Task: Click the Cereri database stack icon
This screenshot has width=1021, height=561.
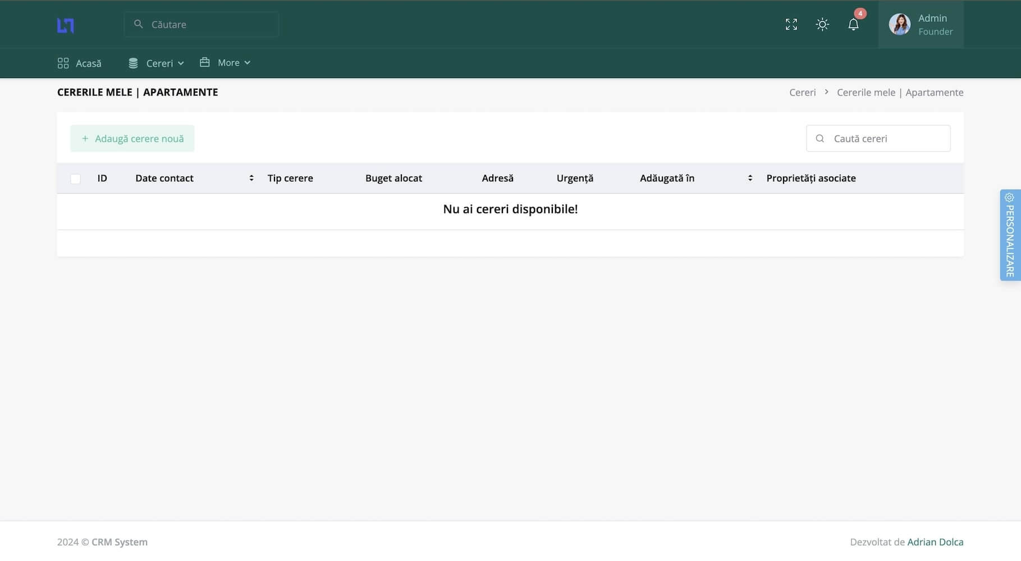Action: tap(133, 63)
